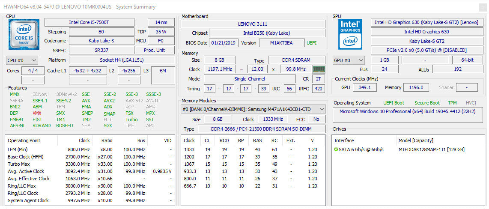Click the Intel Core i5 CPU logo
The width and height of the screenshot is (489, 209).
24,34
